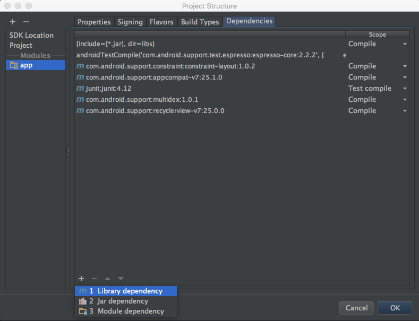
Task: Click the Cancel button
Action: [356, 308]
